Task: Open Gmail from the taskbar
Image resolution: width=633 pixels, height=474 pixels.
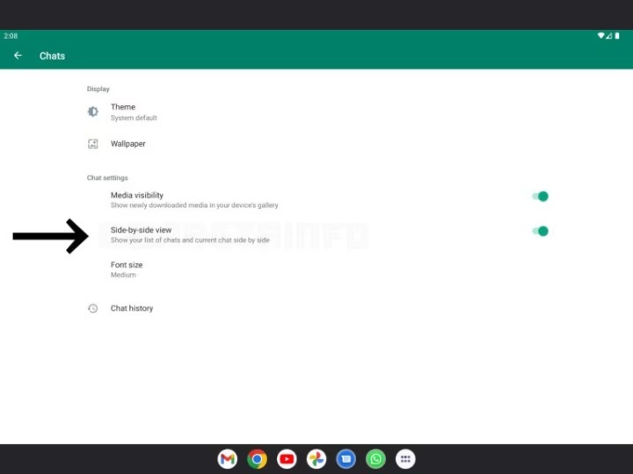Action: pyautogui.click(x=227, y=458)
